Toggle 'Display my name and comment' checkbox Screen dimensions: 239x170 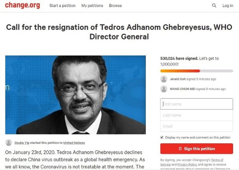161,137
